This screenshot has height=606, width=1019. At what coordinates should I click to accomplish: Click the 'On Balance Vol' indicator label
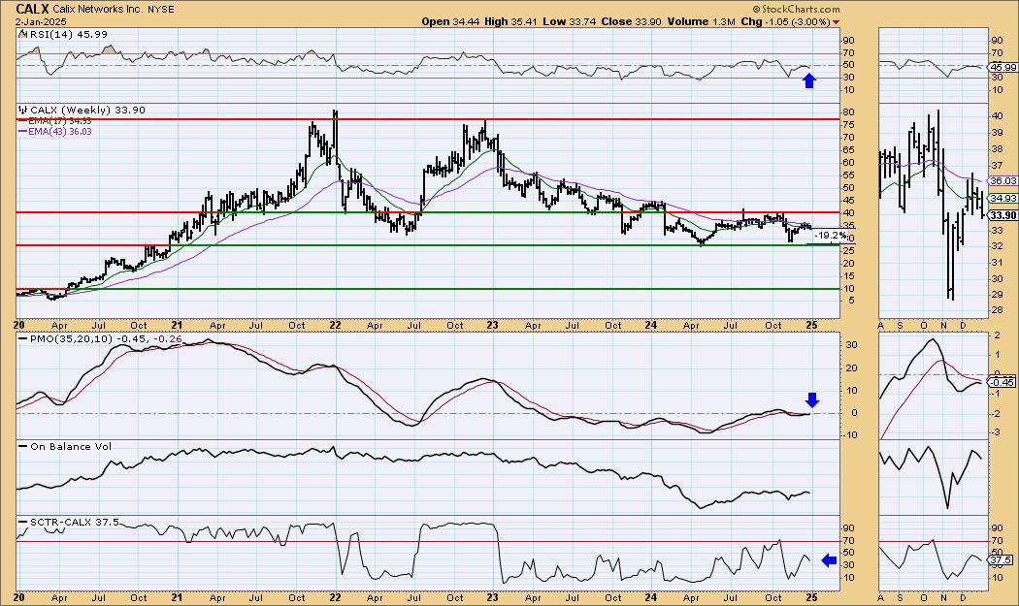tap(71, 447)
